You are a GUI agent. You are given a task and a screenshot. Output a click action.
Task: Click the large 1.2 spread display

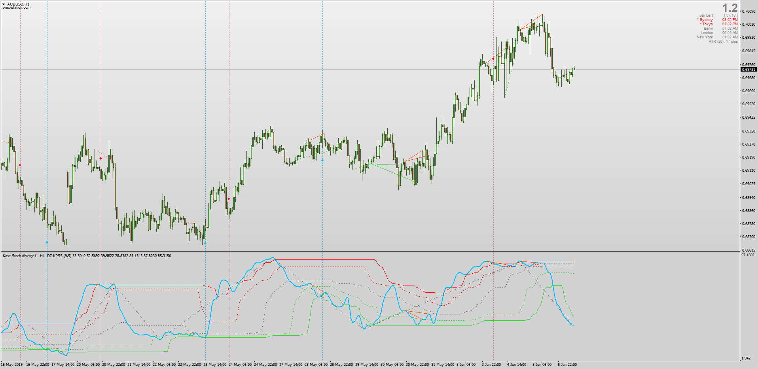730,8
